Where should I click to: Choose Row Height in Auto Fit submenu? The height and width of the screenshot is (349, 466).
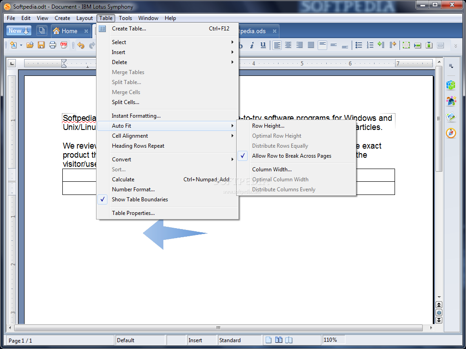[x=297, y=126]
